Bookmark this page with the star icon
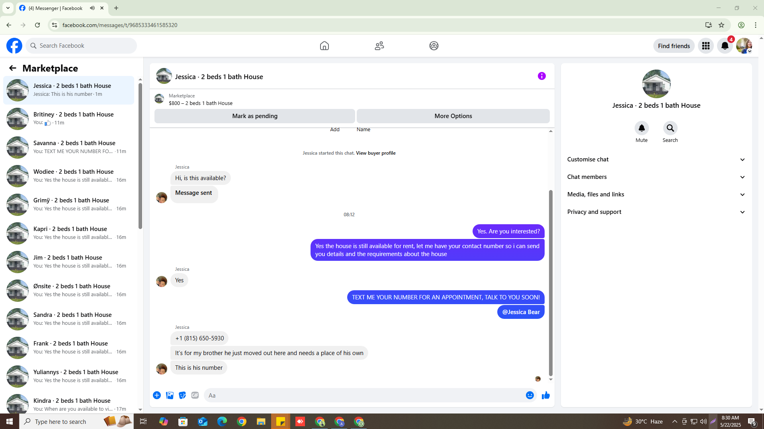Screen dimensions: 764x429 tap(721, 25)
